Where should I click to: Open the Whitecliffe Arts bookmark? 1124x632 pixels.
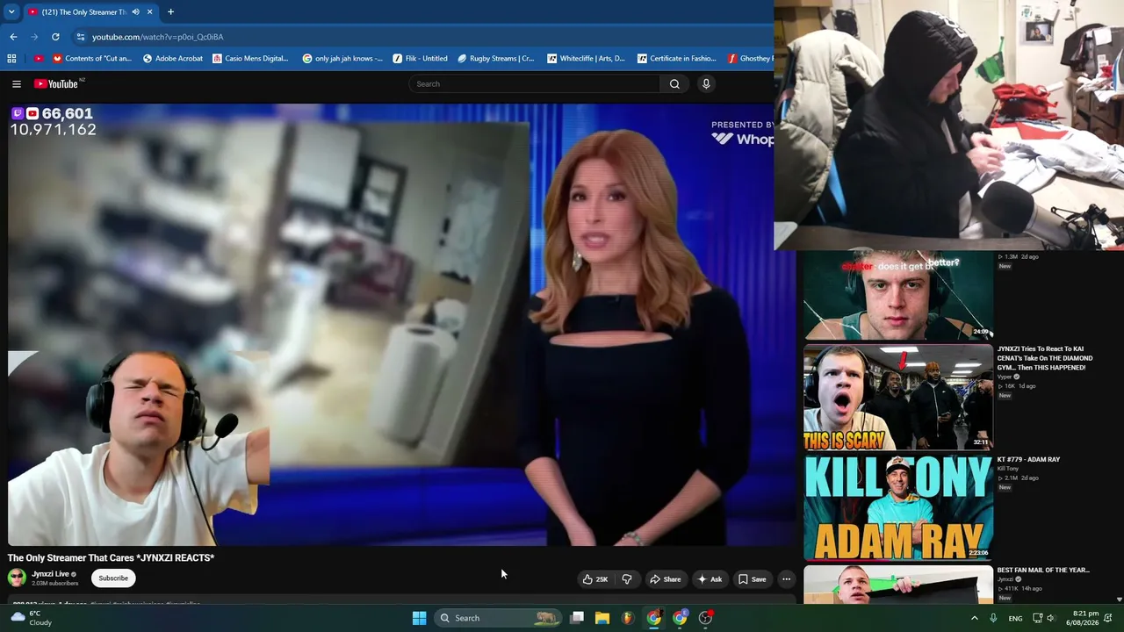pyautogui.click(x=586, y=59)
